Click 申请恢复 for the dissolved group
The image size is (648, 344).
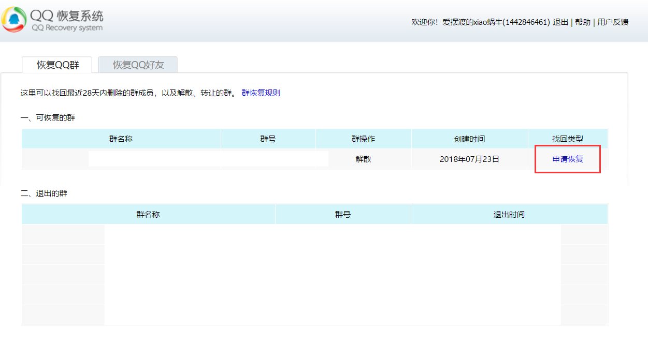pyautogui.click(x=568, y=159)
